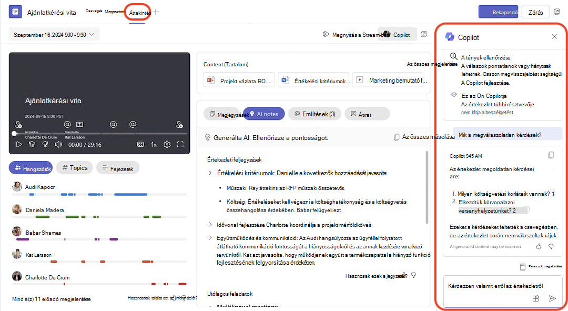568x311 pixels.
Task: Select the AI notes tab
Action: click(263, 114)
